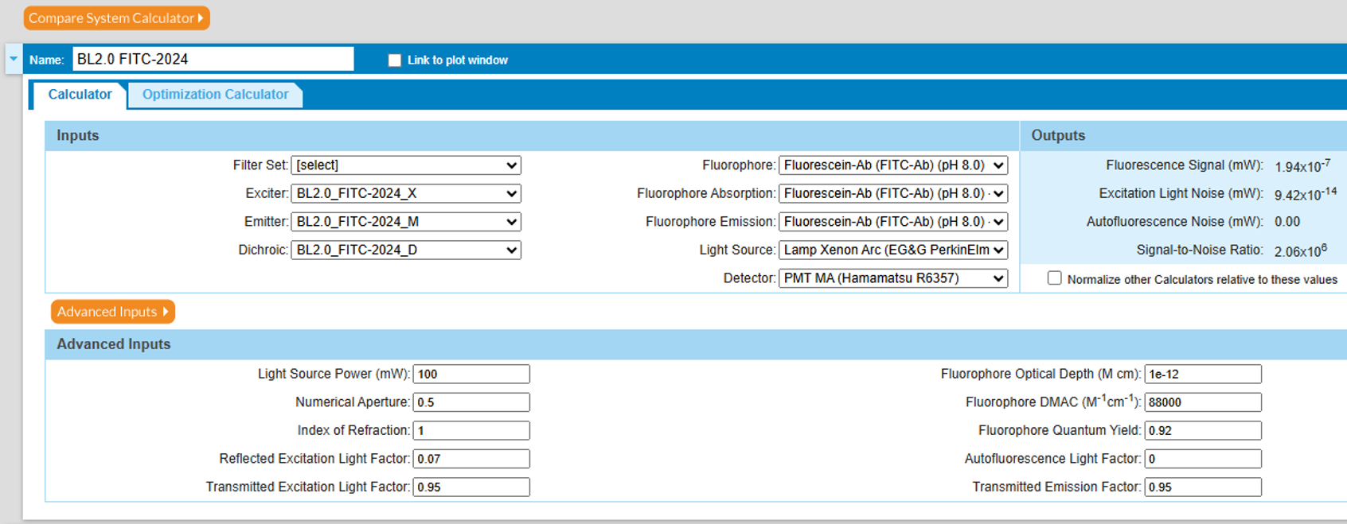Expand the Detector dropdown
1347x524 pixels.
click(x=892, y=278)
